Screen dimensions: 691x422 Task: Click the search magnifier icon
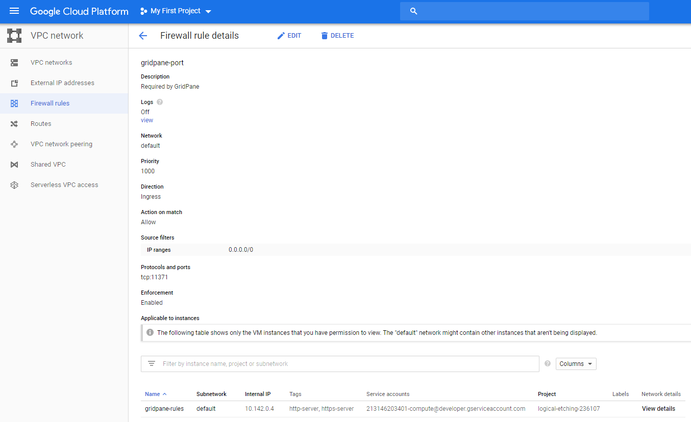[414, 11]
